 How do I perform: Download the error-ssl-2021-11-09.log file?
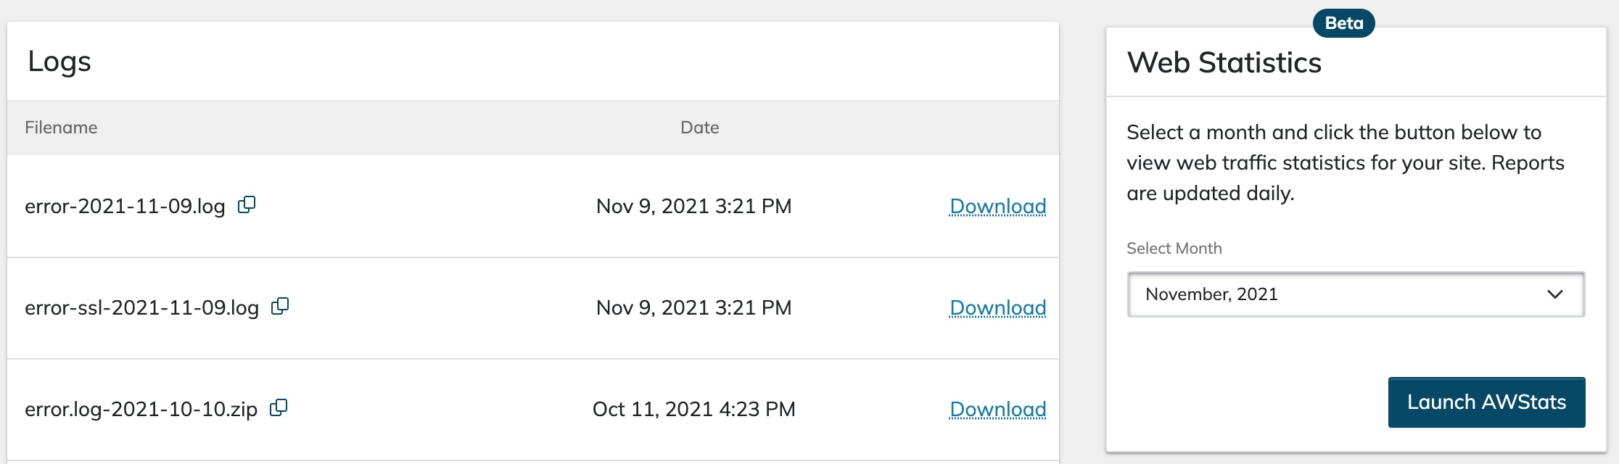997,308
